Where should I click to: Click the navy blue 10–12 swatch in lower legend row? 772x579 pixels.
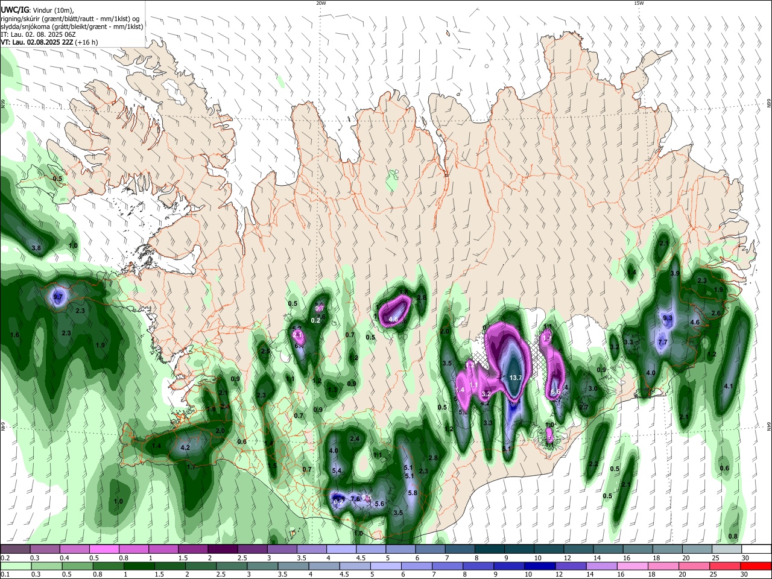pyautogui.click(x=539, y=566)
